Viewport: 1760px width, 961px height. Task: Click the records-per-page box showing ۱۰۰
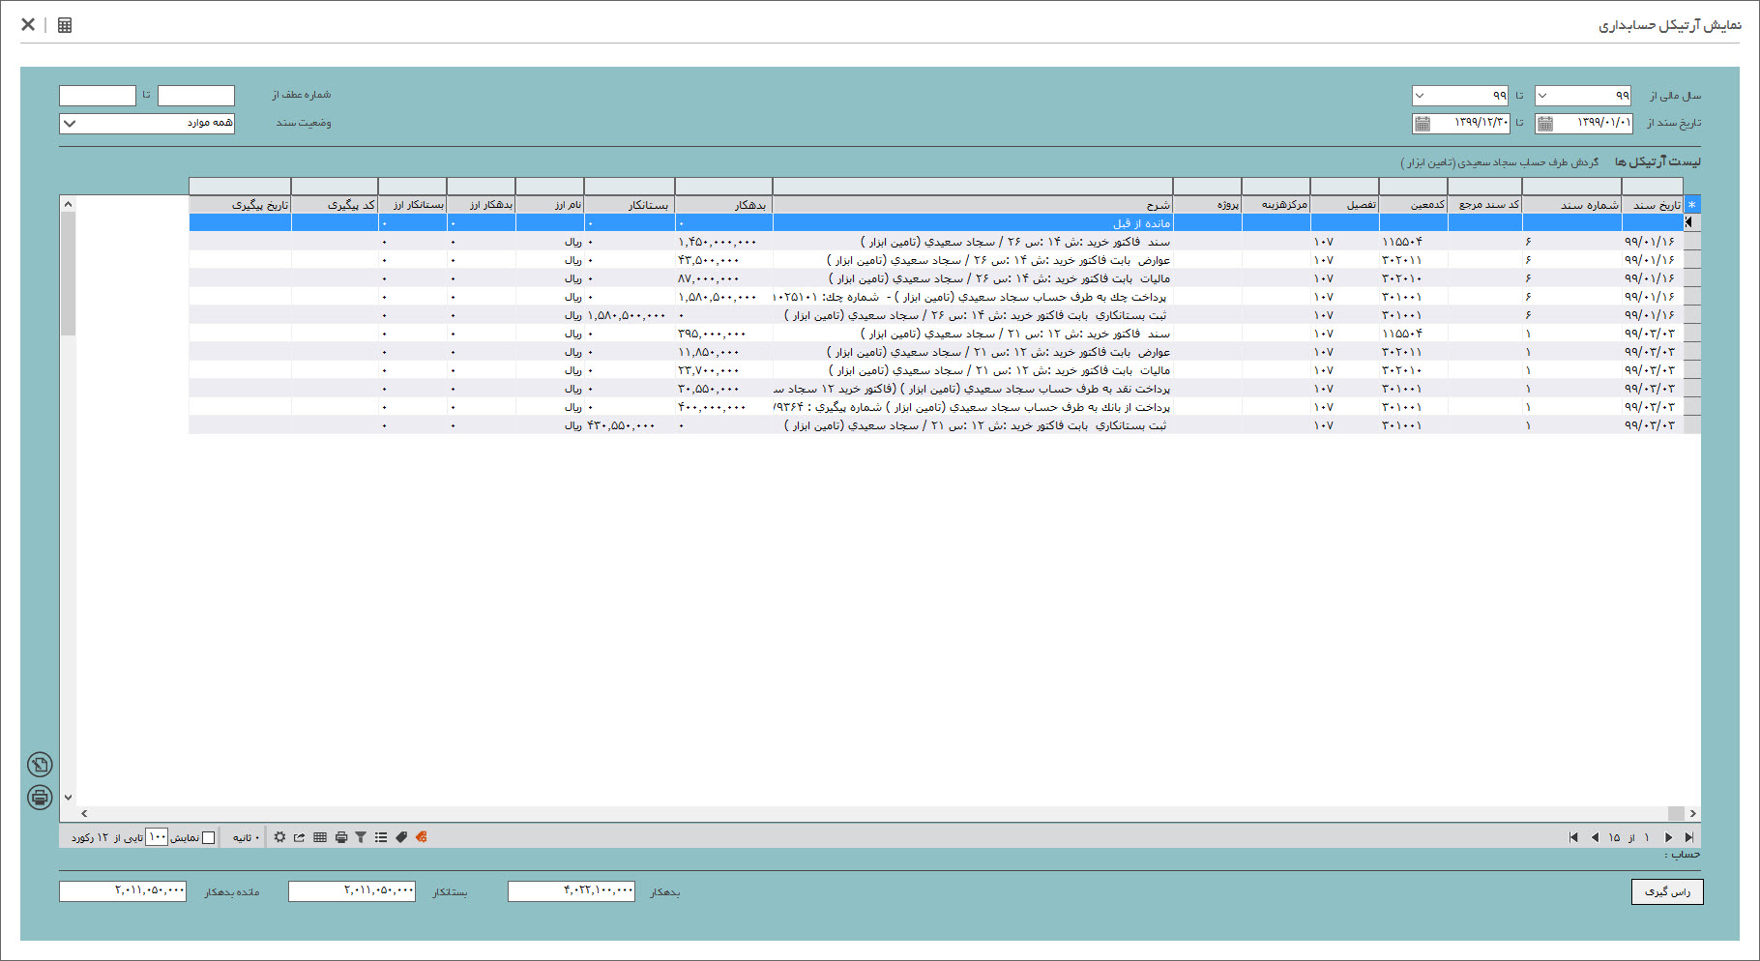coord(157,837)
